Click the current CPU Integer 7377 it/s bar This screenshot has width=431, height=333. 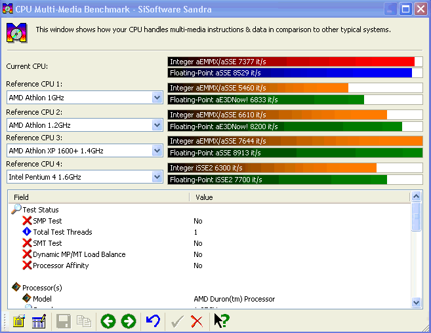click(x=295, y=62)
